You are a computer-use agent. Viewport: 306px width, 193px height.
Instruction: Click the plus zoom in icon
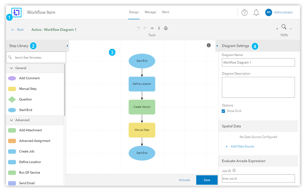[x=277, y=29]
